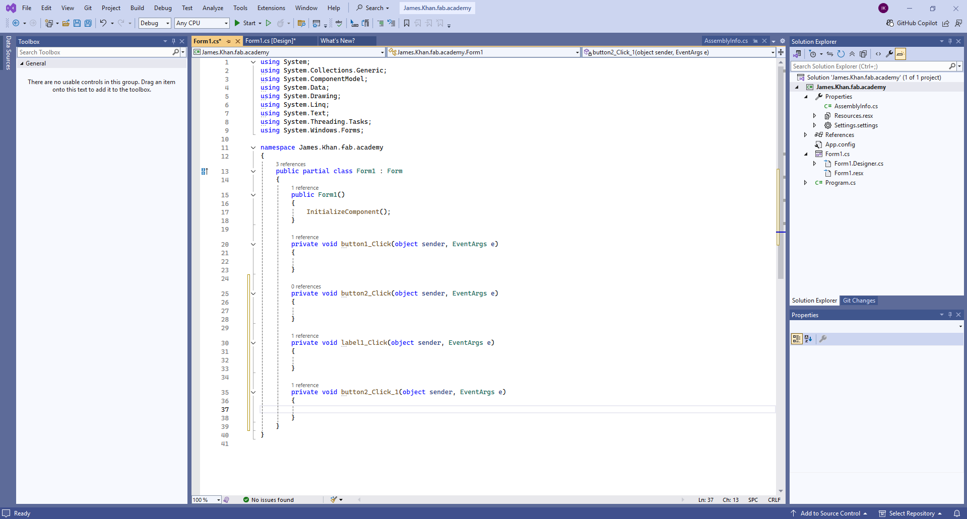
Task: Click the New Project toolbar icon
Action: click(49, 23)
